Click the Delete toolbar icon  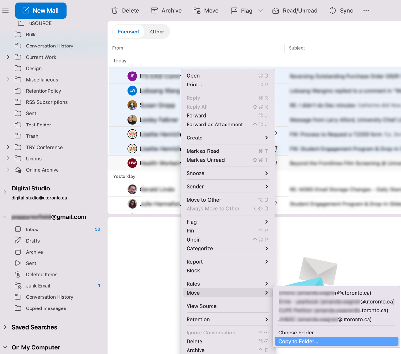click(114, 10)
